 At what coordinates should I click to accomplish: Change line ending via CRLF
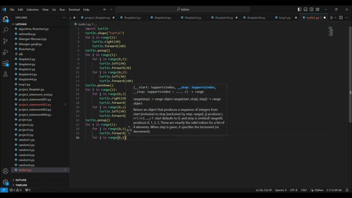304,190
